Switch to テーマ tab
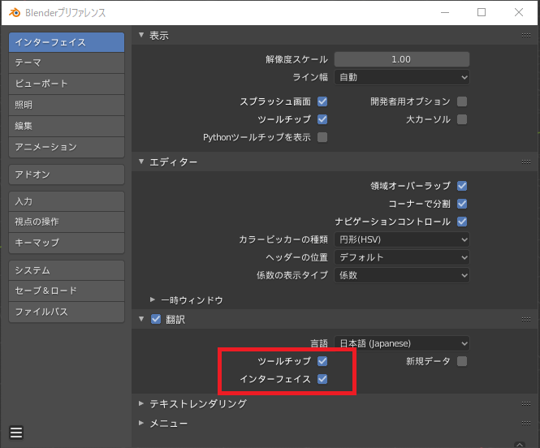Viewport: 540px width, 448px height. [x=67, y=63]
